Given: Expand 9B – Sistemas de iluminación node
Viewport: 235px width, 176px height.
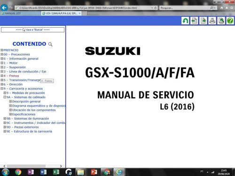Looking at the screenshot, I should (5, 118).
